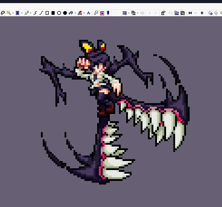Select the text tool with letter A
Screen dimensions: 222x207
click(x=89, y=13)
